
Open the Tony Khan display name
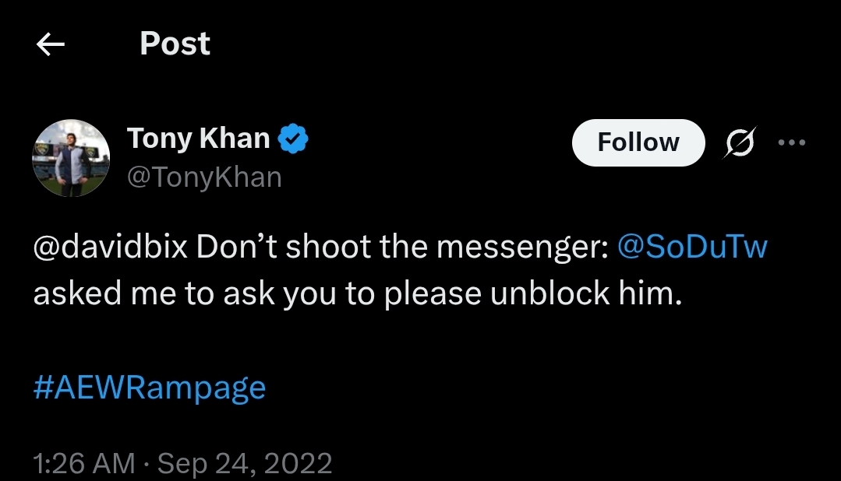(198, 139)
